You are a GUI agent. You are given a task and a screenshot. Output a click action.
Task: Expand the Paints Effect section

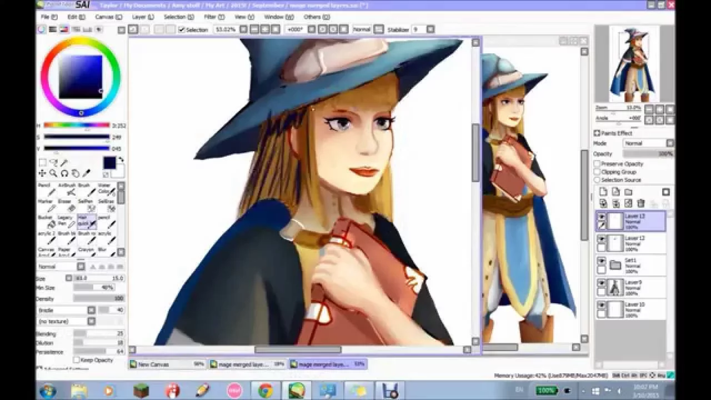[597, 133]
